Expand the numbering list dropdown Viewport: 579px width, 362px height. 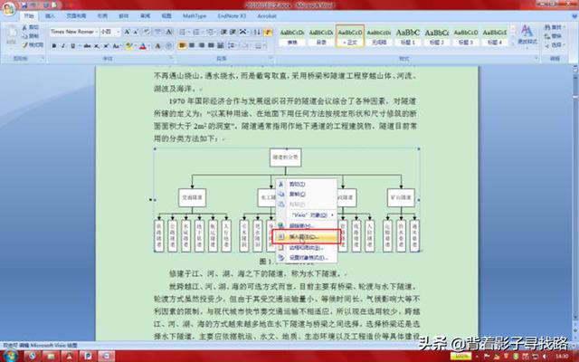pyautogui.click(x=203, y=33)
